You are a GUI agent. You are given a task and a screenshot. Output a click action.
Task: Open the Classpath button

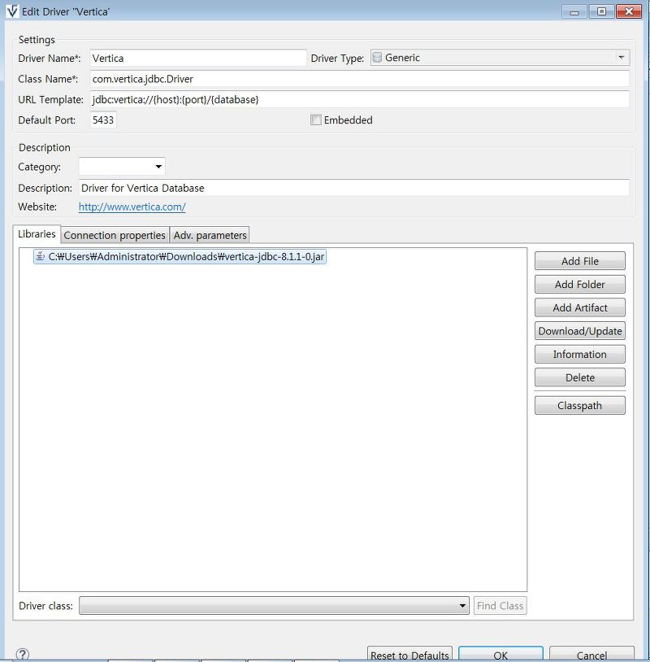tap(580, 405)
